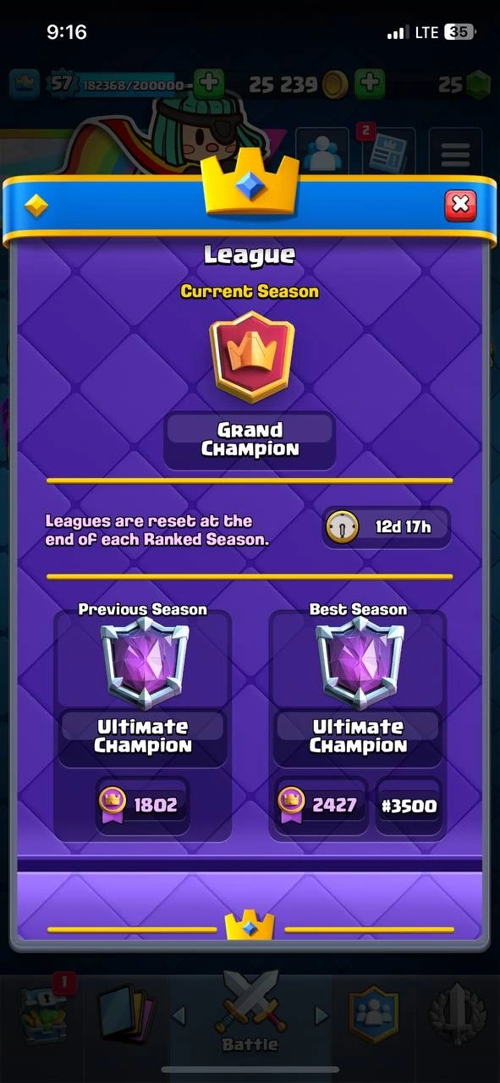The image size is (500, 1083).
Task: Tap the experience progress bar 182368/200000
Action: (x=133, y=85)
